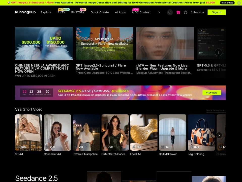Click the 99k music count on 3D Ad
The image size is (242, 182).
click(22, 147)
